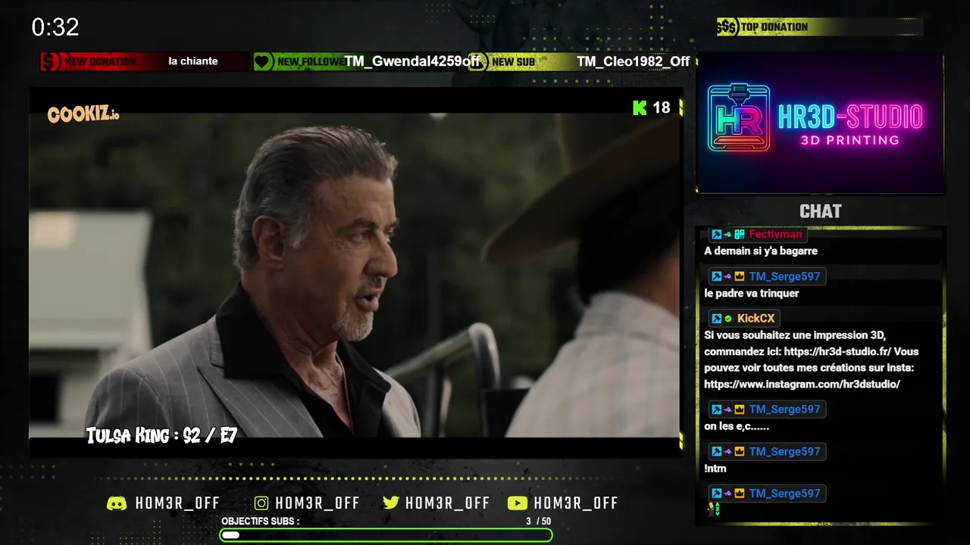Click the message 'A demain si y'a bagarre'

761,251
